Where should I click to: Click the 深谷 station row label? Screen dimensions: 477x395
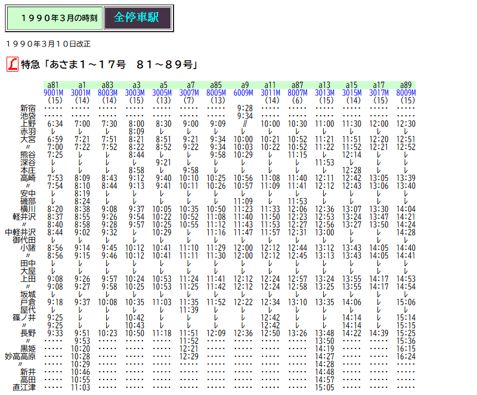click(x=28, y=162)
